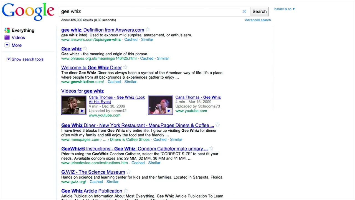Open Carla Thomas - Gee Whiz (Look At His Eyes) title
Image resolution: width=355 pixels, height=200 pixels.
coord(117,99)
